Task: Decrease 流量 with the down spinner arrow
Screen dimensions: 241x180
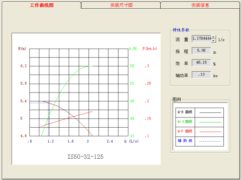Action: pos(214,40)
